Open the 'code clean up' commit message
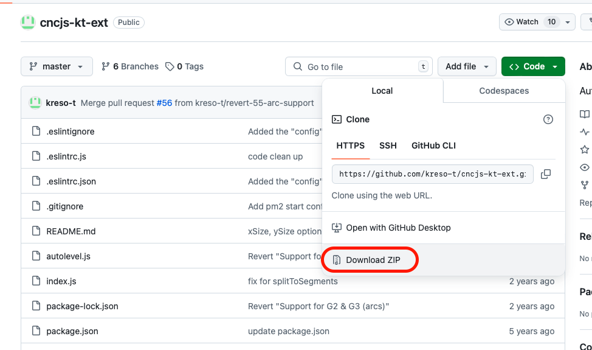Screen dimensions: 592x350 pos(275,156)
